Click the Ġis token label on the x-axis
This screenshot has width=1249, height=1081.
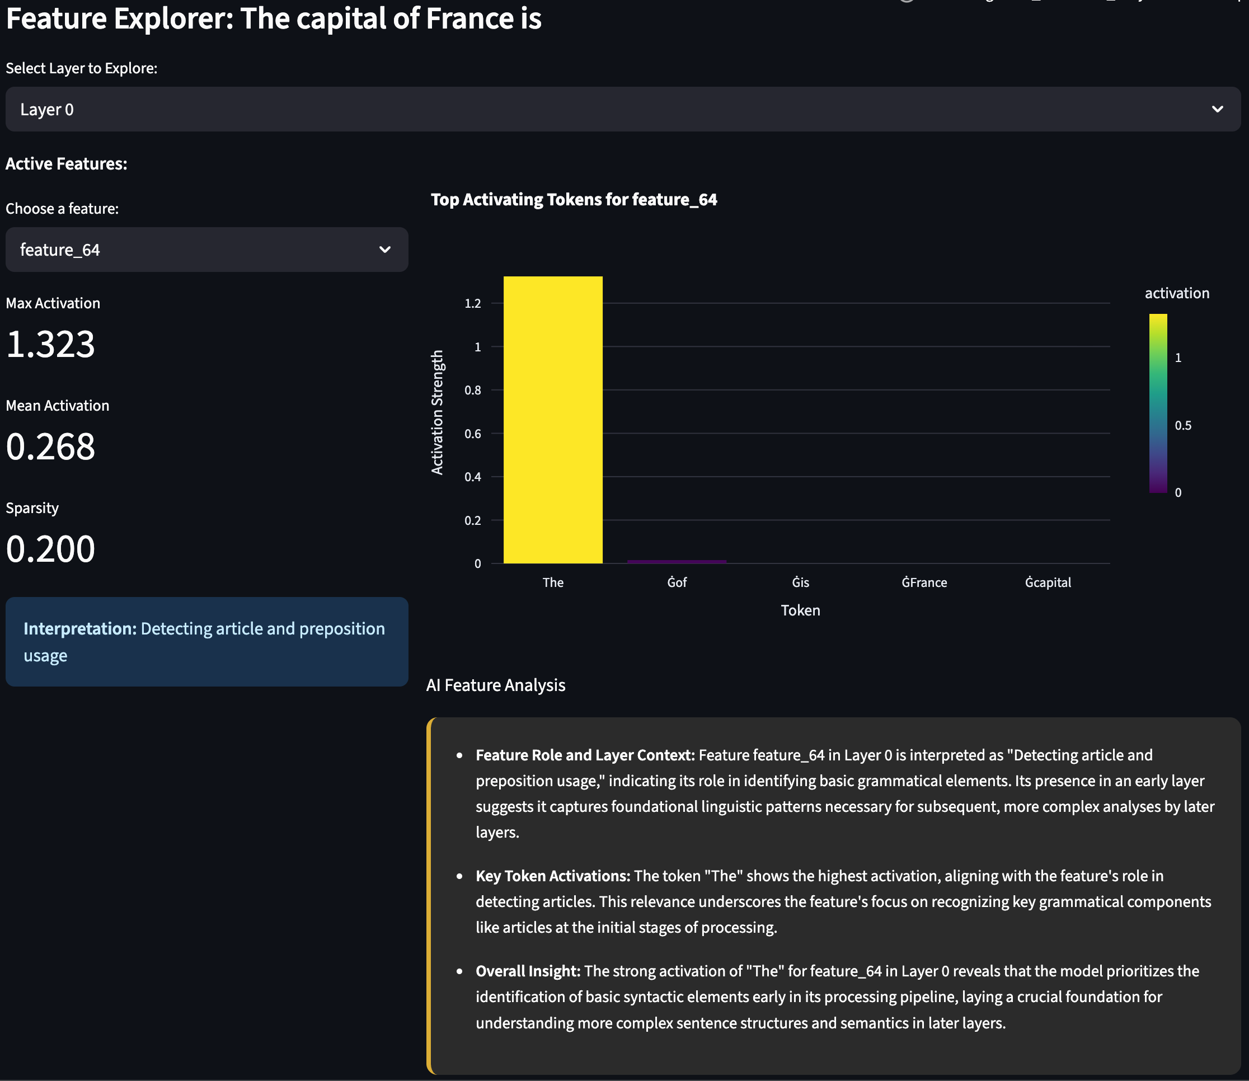coord(800,582)
